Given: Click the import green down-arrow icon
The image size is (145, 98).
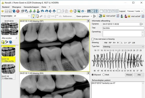Looking at the screenshot, I should click(x=30, y=11).
